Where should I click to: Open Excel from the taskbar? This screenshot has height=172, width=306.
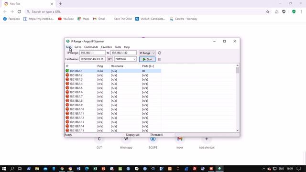pyautogui.click(x=95, y=169)
